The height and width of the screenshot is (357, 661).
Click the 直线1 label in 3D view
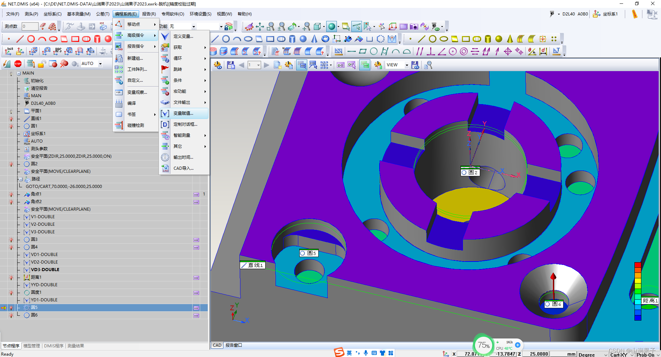coord(252,265)
